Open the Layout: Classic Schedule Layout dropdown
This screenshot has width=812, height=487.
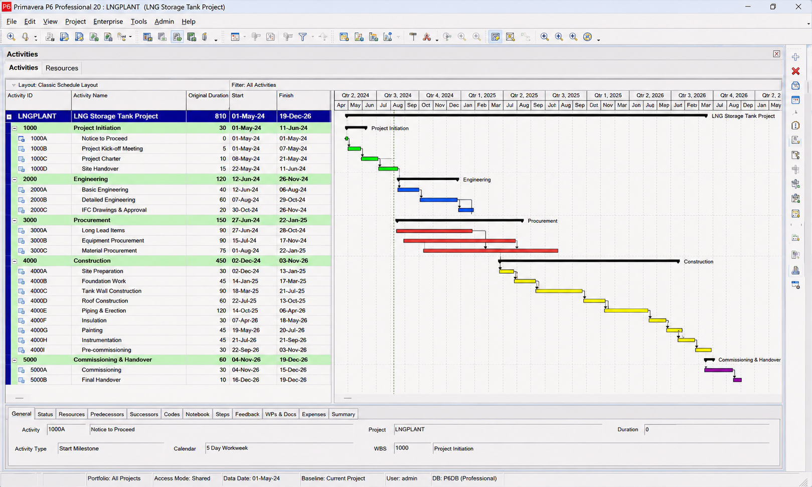[x=14, y=85]
